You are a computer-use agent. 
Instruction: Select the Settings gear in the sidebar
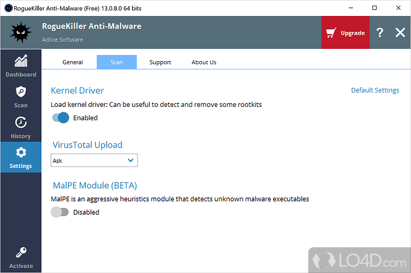click(21, 157)
